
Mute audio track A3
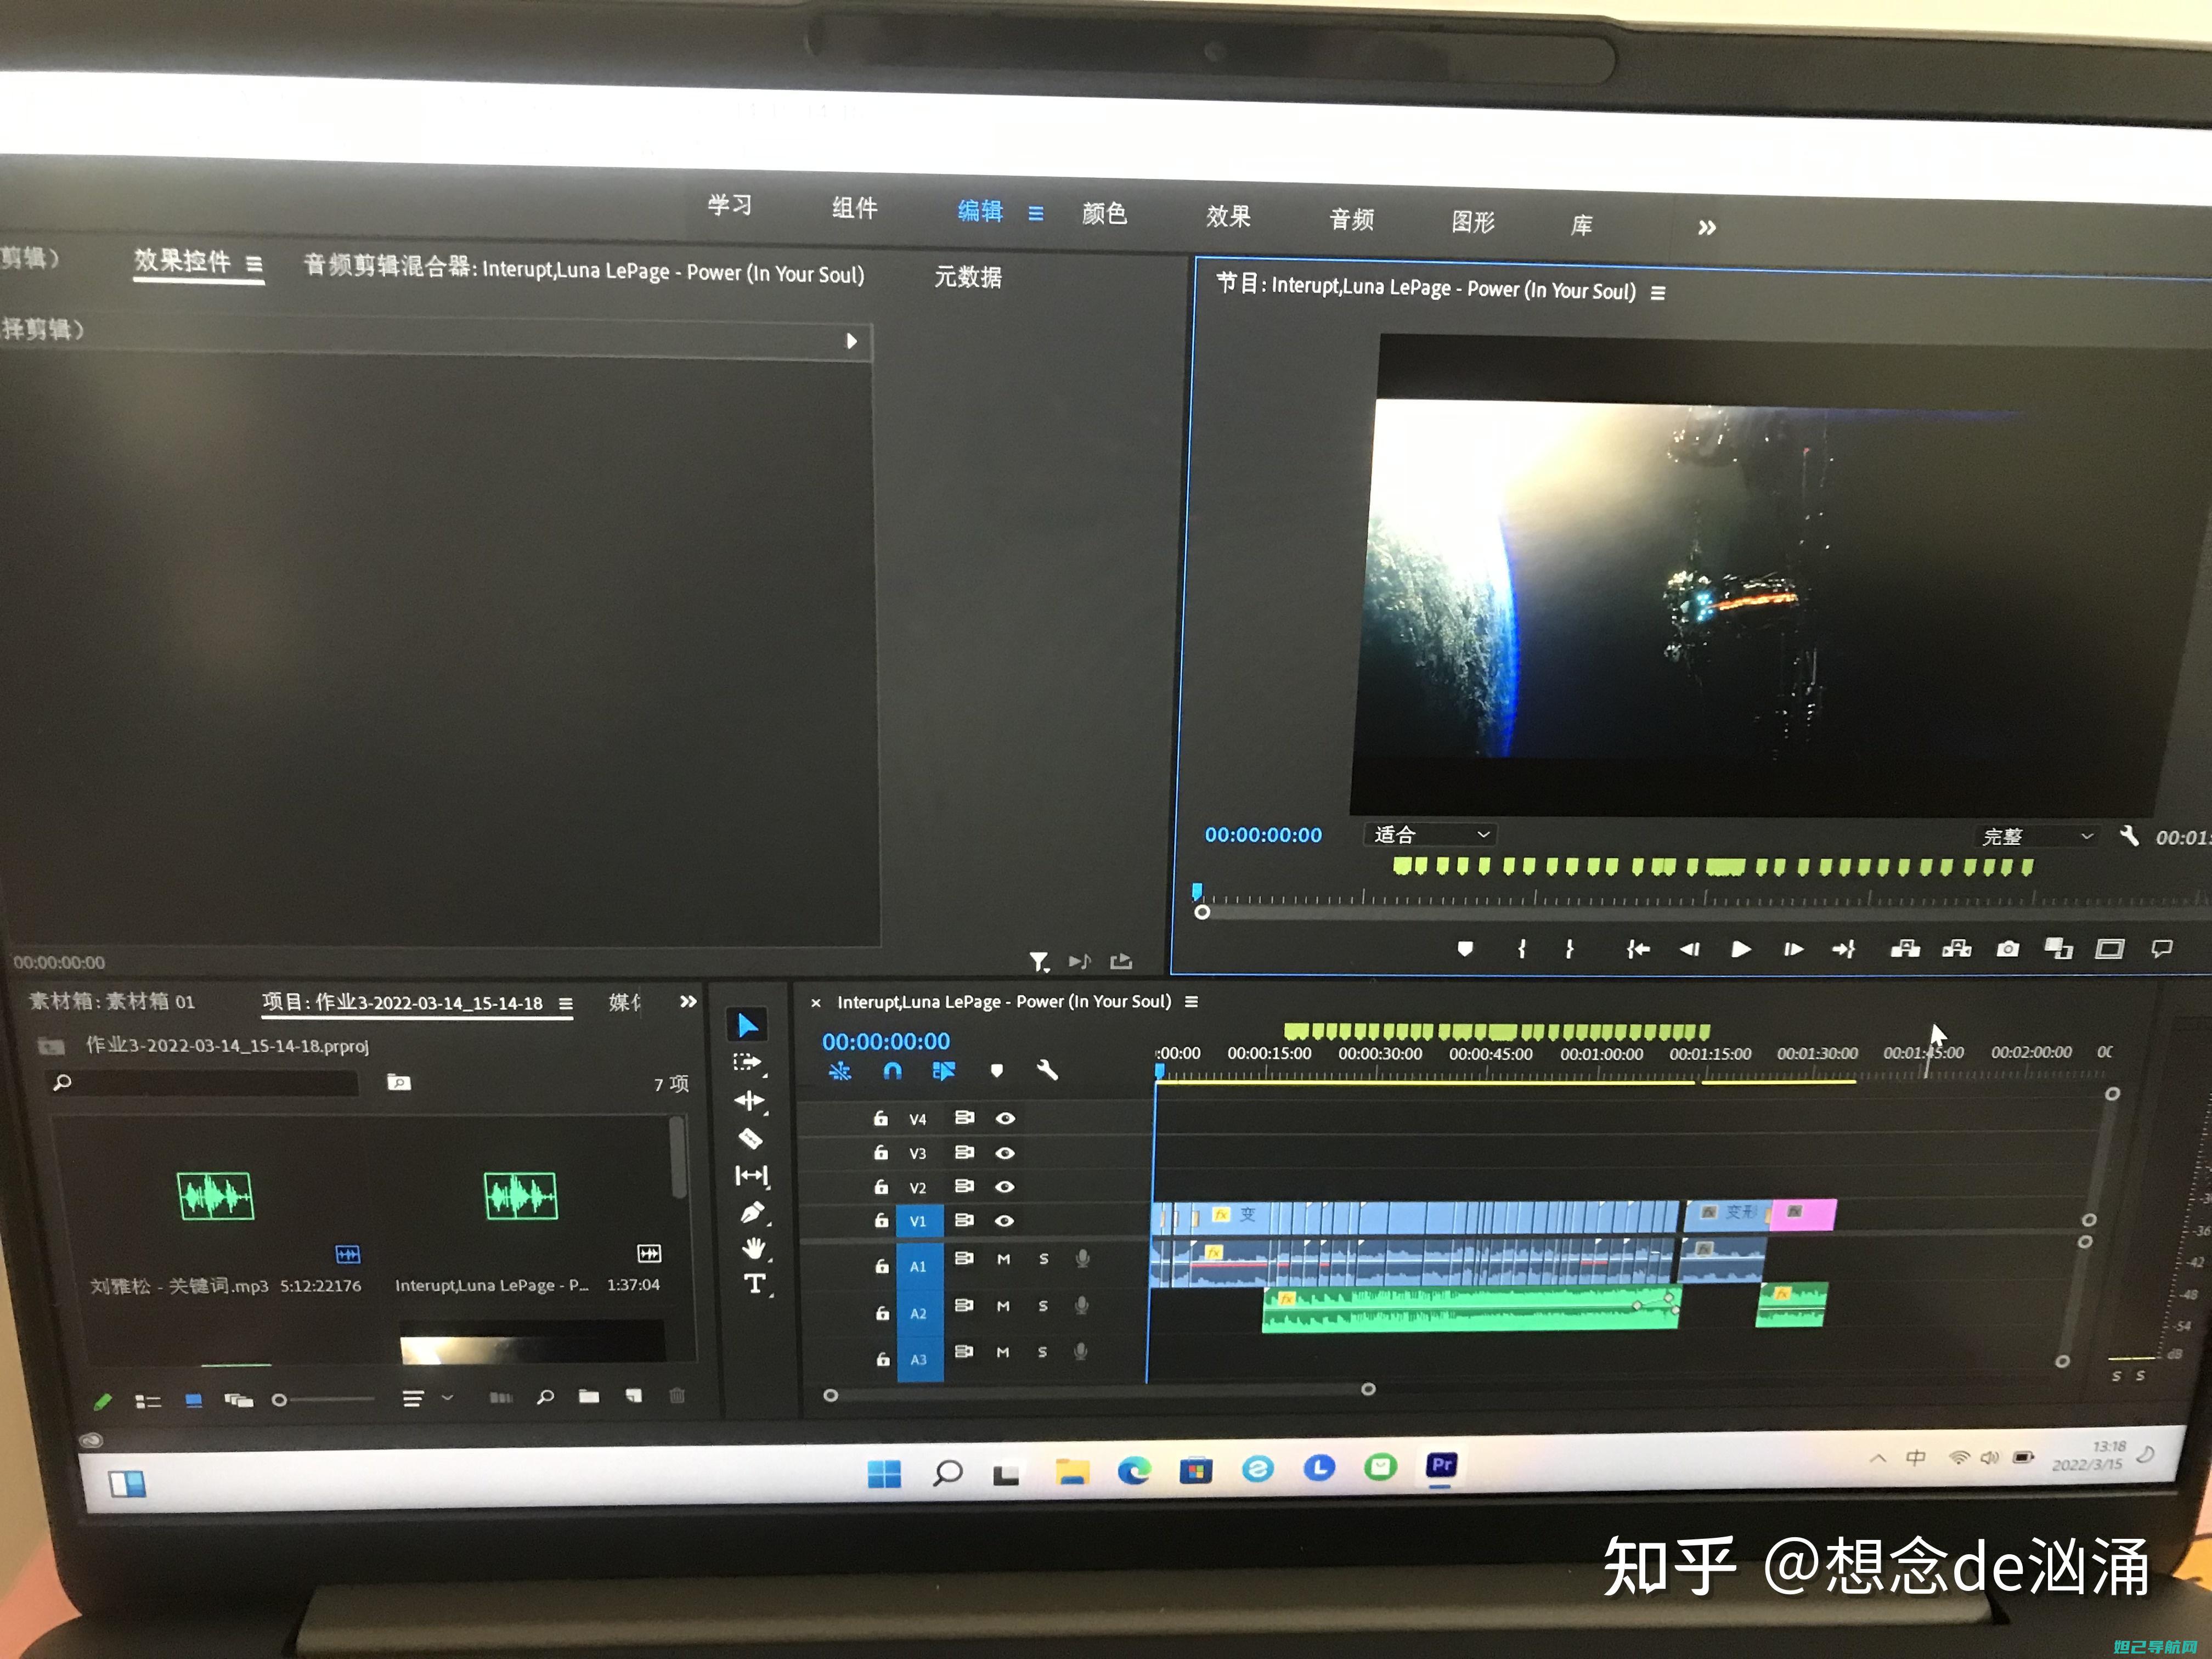tap(1002, 1352)
